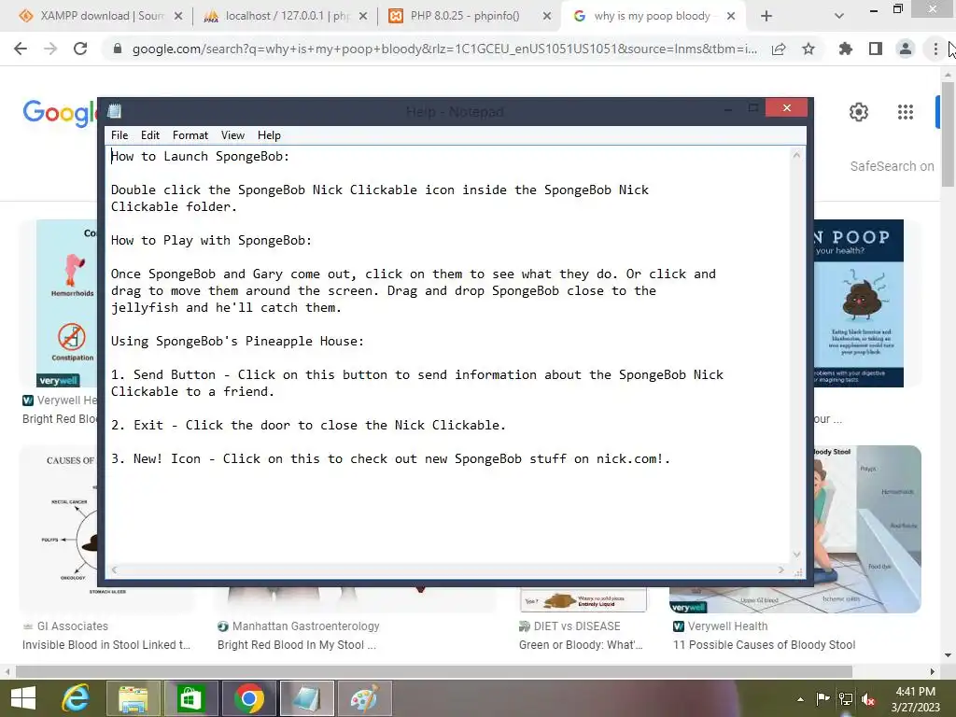Click SafeSearch on label
The image size is (956, 717).
click(x=892, y=166)
